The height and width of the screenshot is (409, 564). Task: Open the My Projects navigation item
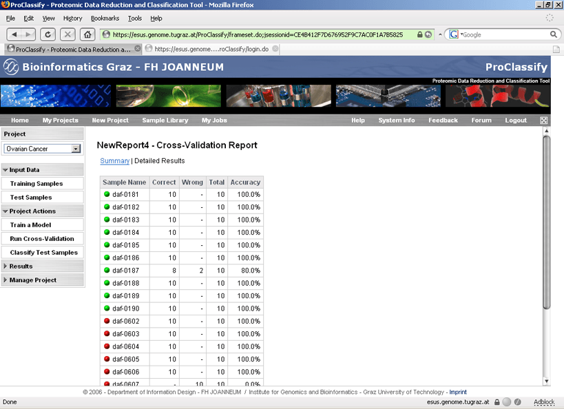point(61,120)
